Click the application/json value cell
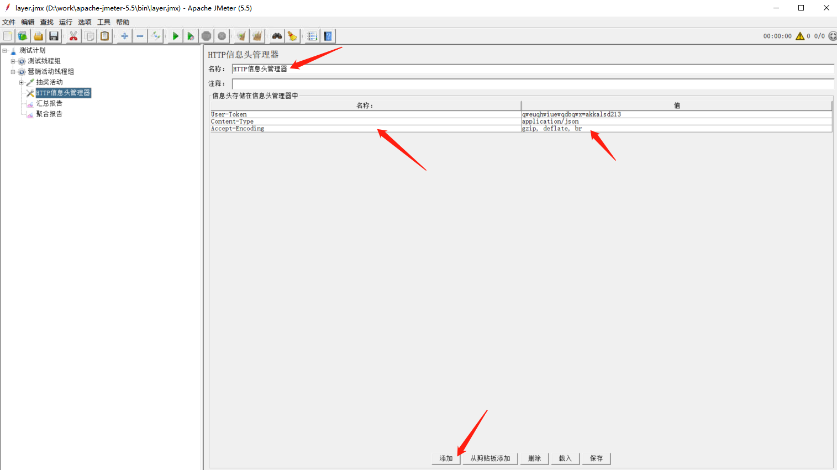837x470 pixels. [x=677, y=122]
